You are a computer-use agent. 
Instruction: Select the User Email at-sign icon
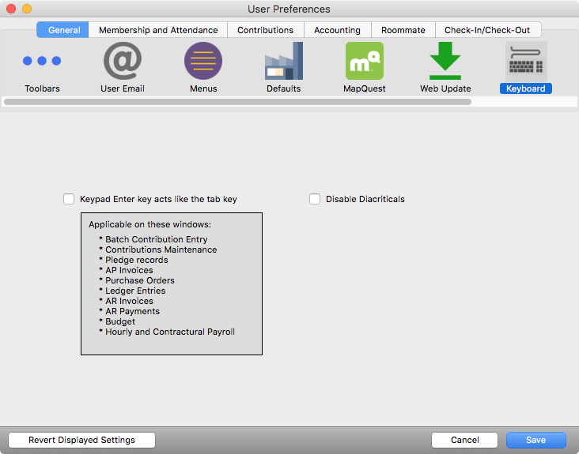tap(122, 62)
